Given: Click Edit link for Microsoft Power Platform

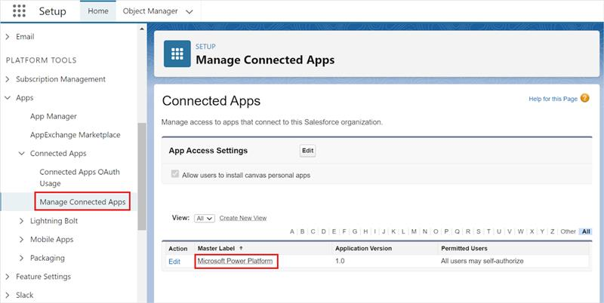Looking at the screenshot, I should [x=174, y=262].
